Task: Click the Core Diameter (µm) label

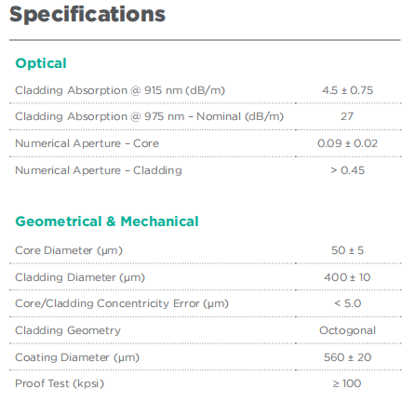Action: pyautogui.click(x=69, y=250)
